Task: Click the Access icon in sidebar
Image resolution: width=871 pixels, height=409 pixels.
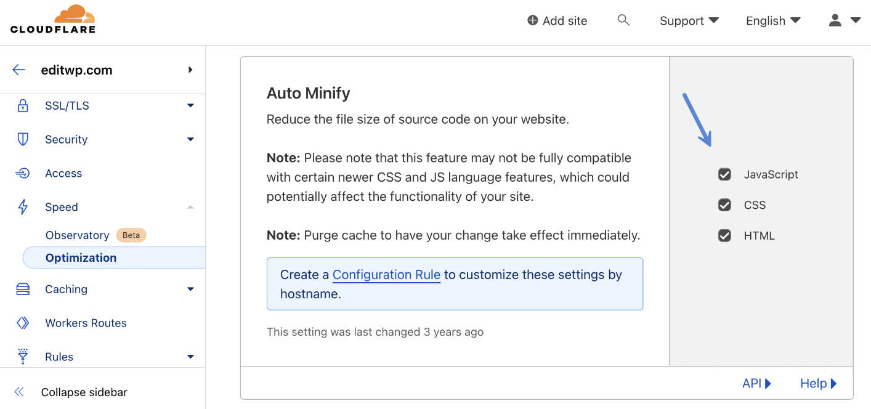Action: 23,173
